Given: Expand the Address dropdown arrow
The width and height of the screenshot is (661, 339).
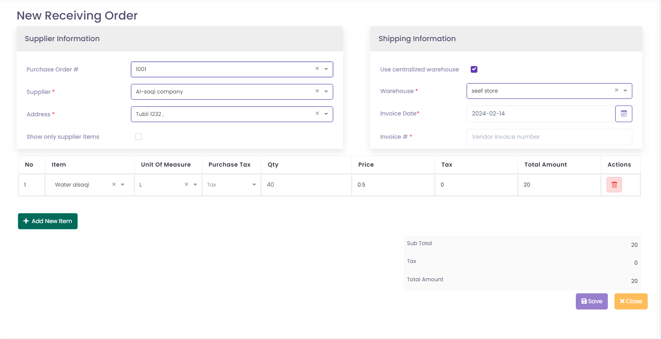Looking at the screenshot, I should pyautogui.click(x=326, y=114).
